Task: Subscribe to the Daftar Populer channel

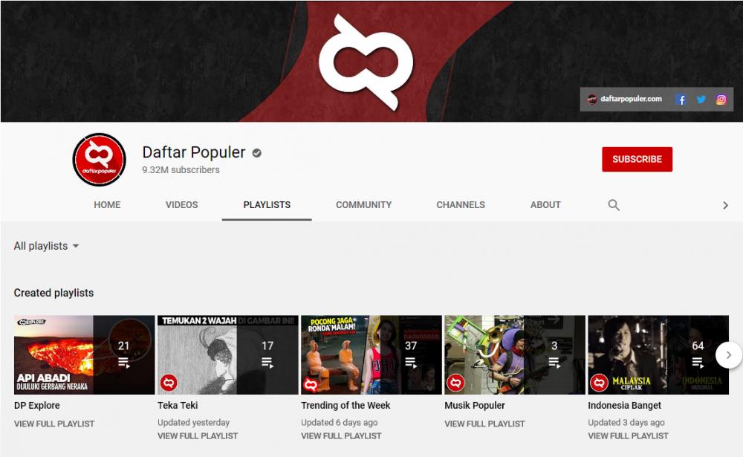Action: coord(637,159)
